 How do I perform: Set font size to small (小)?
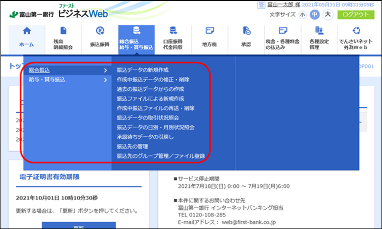(302, 15)
